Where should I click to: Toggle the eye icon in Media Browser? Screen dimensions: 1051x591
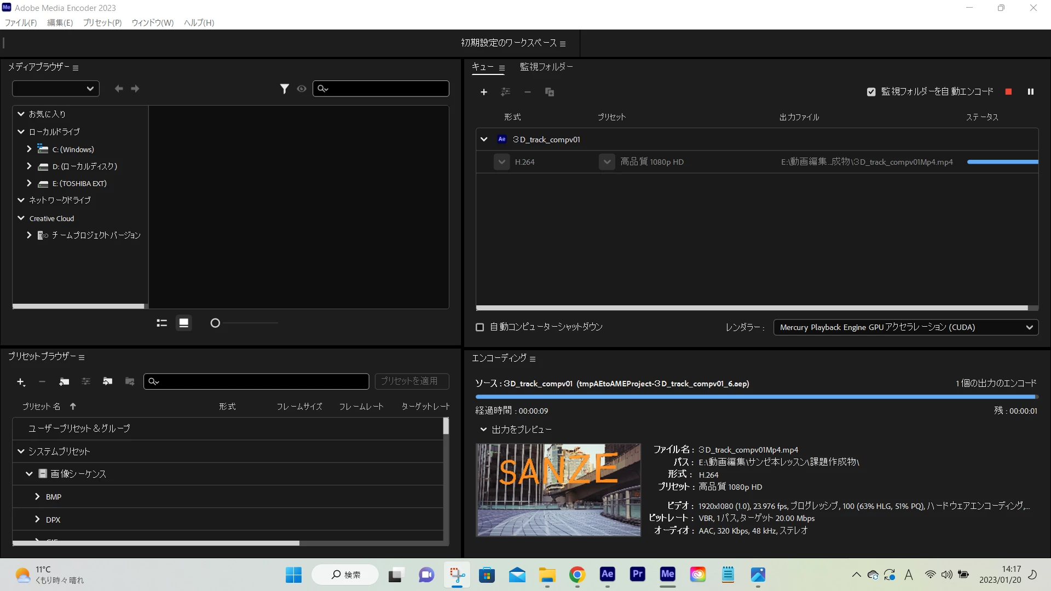(x=302, y=89)
